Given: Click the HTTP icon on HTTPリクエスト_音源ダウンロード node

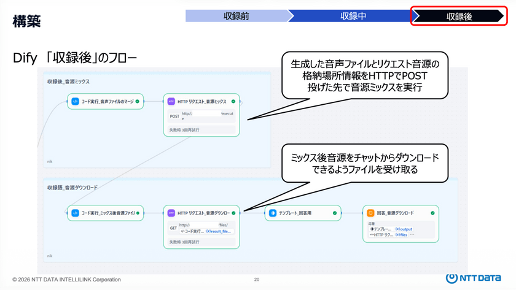Looking at the screenshot, I should coord(171,213).
